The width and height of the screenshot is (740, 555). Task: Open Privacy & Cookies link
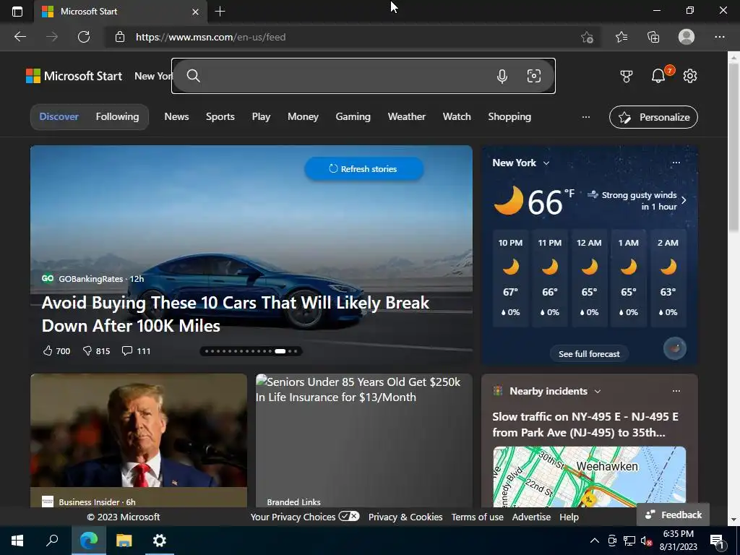405,517
